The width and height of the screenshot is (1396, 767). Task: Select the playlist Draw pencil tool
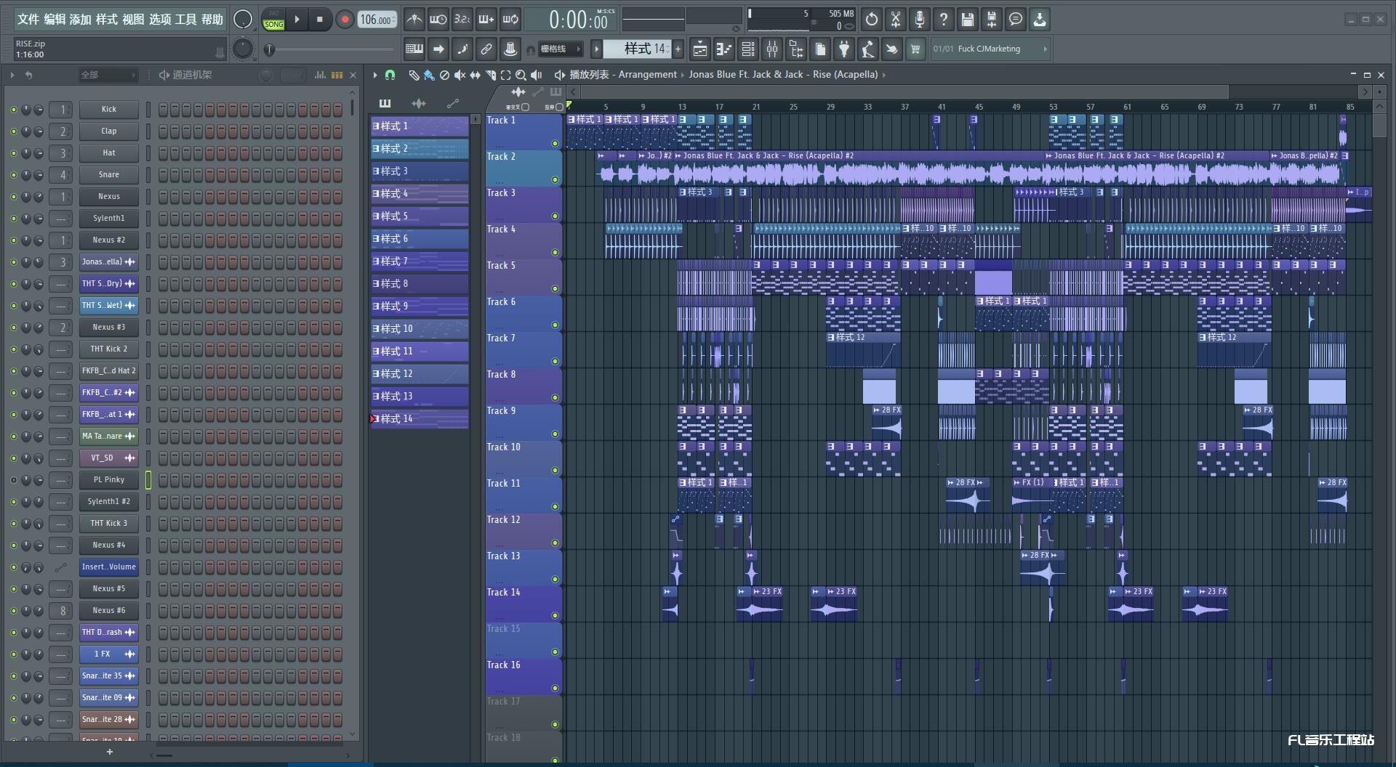[413, 75]
